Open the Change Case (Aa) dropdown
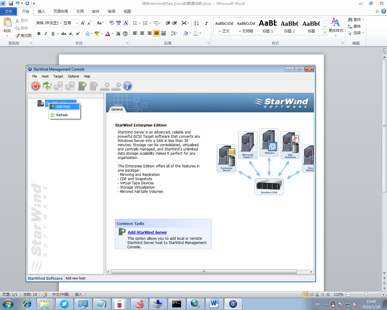This screenshot has height=310, width=387. tap(100, 23)
